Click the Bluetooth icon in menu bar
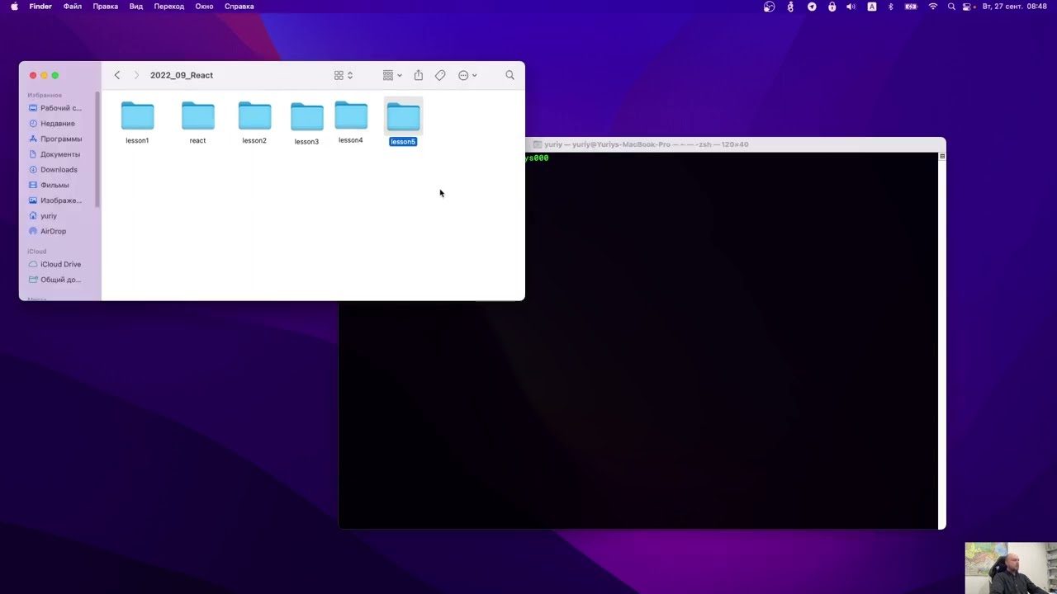 pos(891,7)
